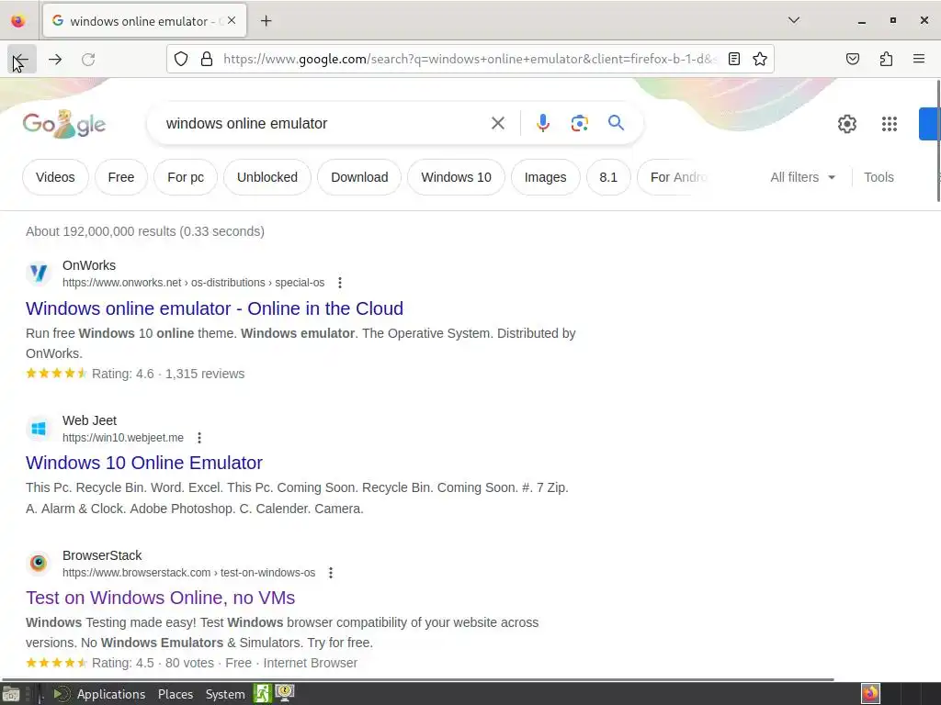
Task: Apply the Unblocked filter chip
Action: pos(267,177)
